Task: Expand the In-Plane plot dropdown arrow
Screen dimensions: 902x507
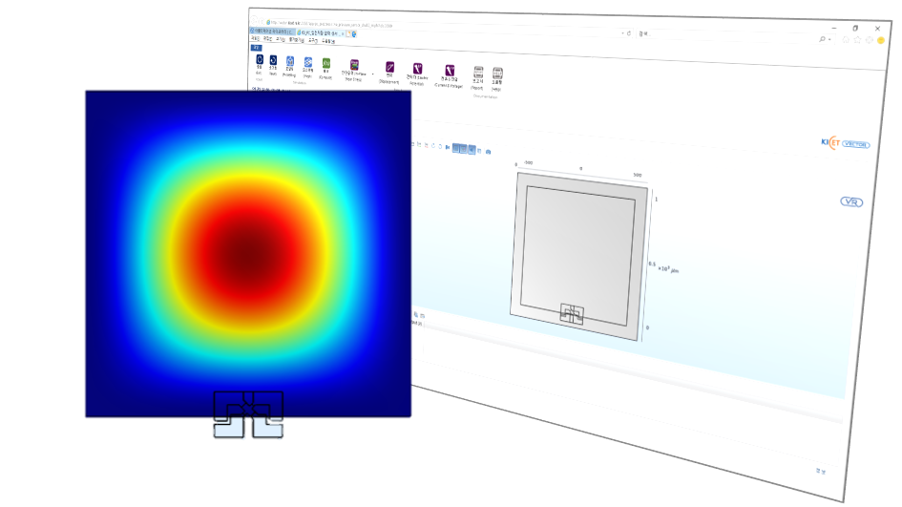Action: coord(372,73)
